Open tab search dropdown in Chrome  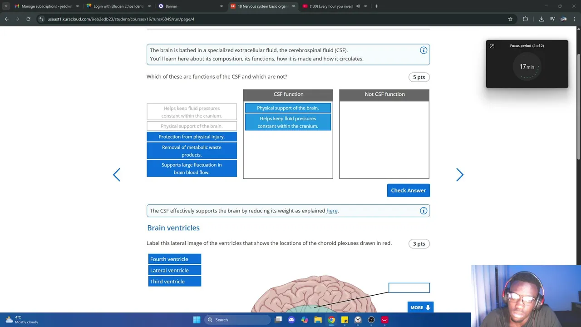[x=6, y=6]
